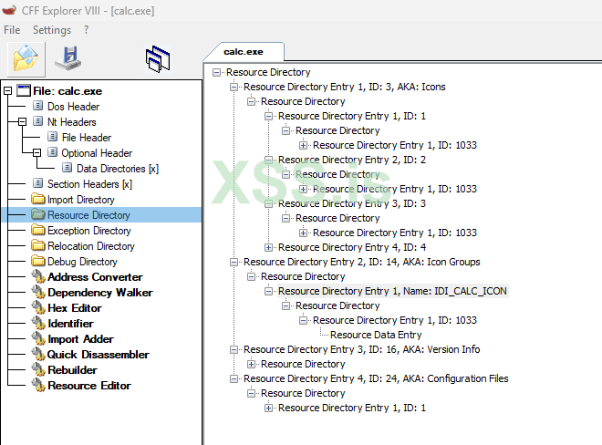Select Entry 3, ID: 16, AKA: Version Info

click(362, 349)
